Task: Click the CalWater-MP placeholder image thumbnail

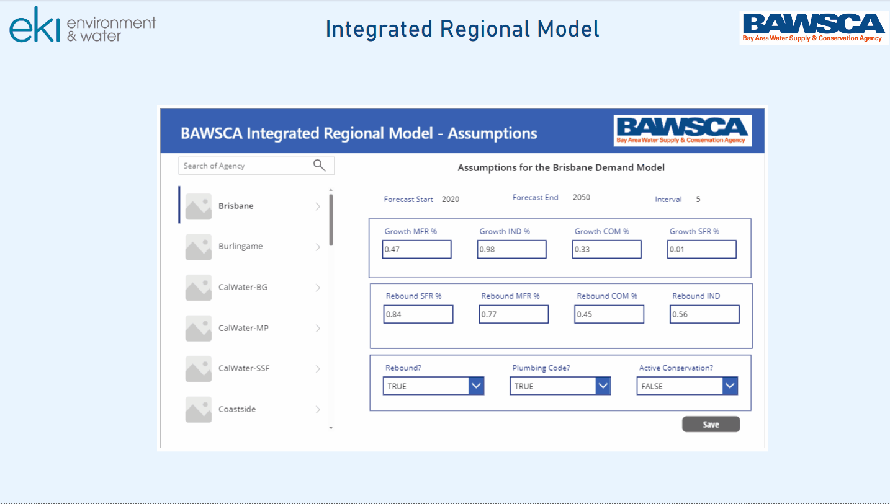Action: point(199,328)
